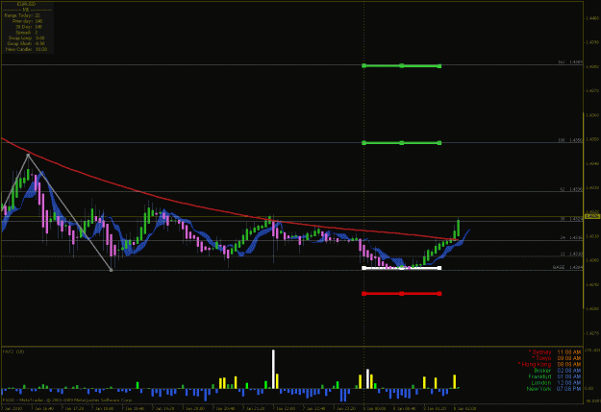
Task: Click the 100 Fibonacci level label
Action: tap(570, 140)
